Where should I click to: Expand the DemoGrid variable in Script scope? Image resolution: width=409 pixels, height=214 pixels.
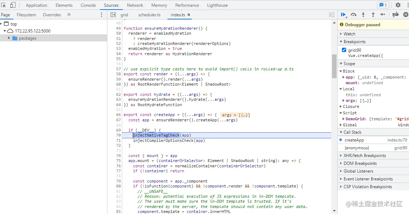(x=344, y=119)
